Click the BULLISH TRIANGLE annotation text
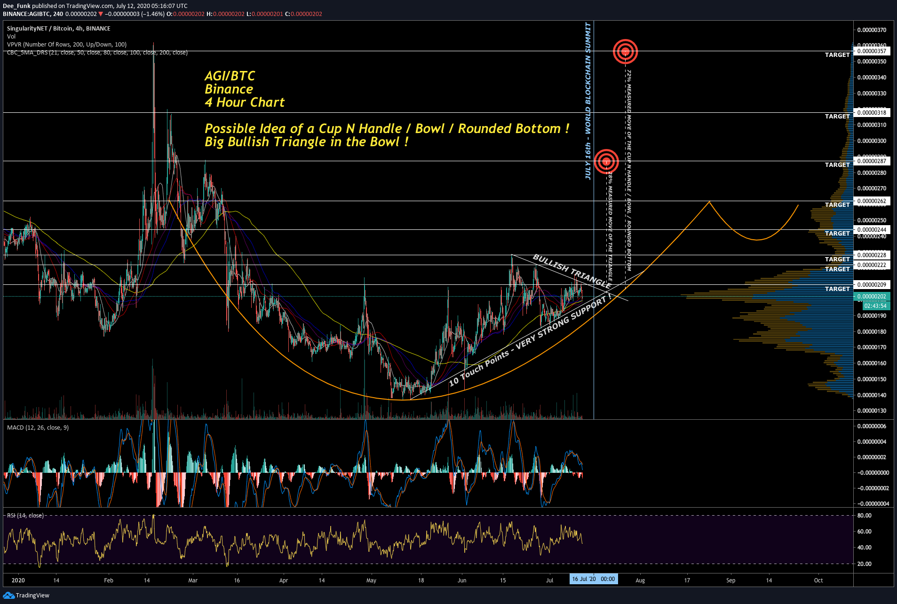The width and height of the screenshot is (897, 604). point(572,271)
